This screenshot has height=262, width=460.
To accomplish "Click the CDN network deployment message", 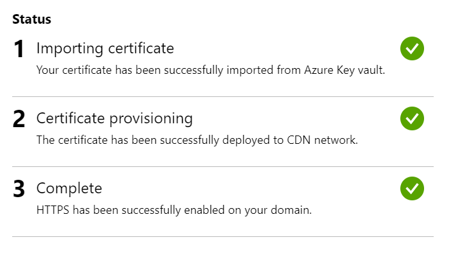I will point(197,140).
